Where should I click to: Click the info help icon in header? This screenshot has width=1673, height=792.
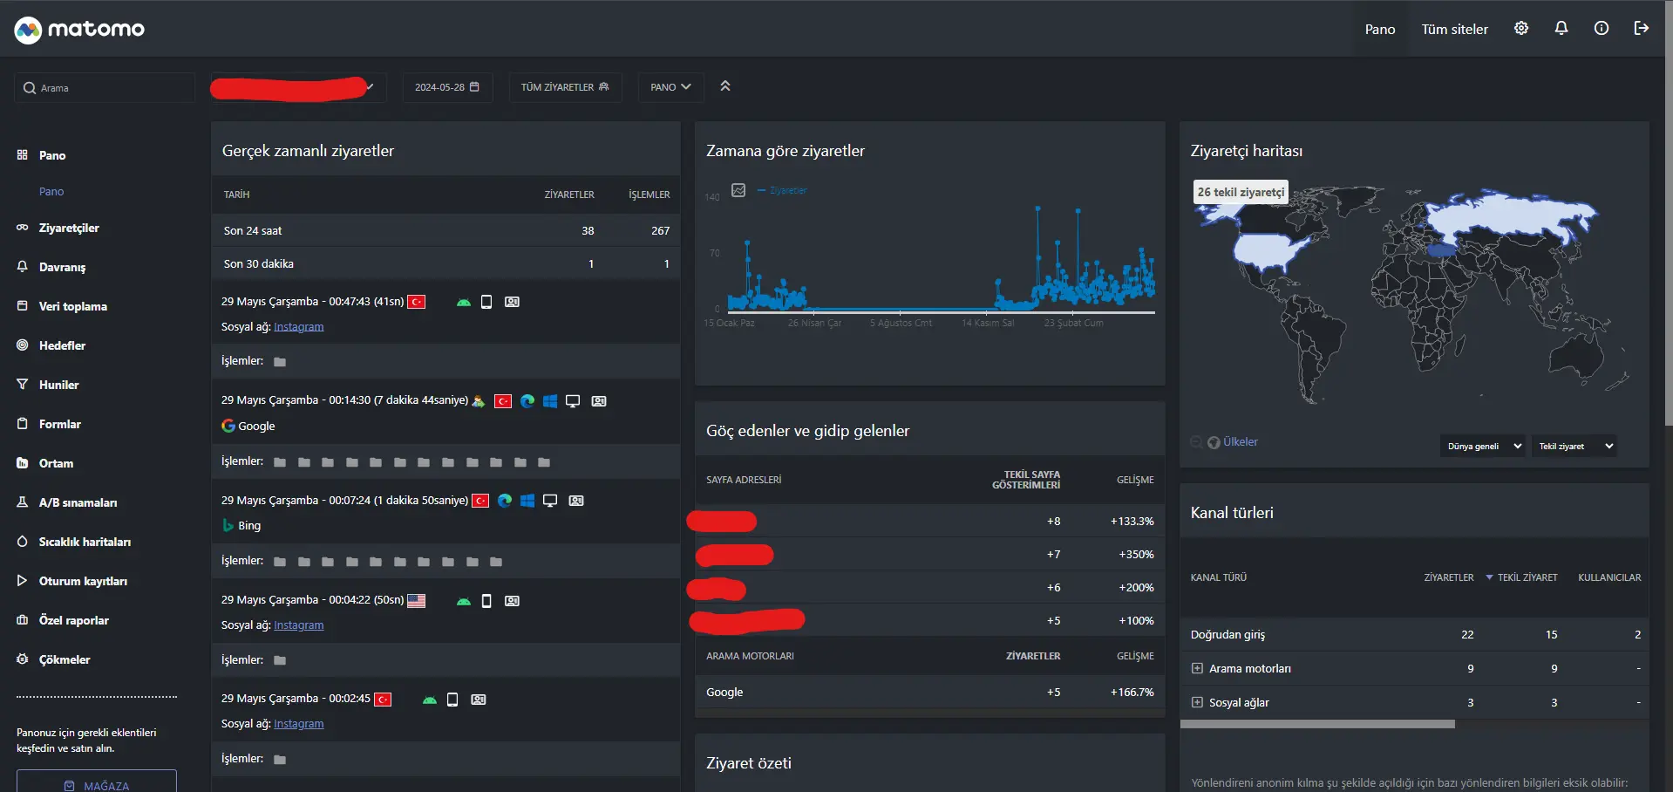click(x=1602, y=29)
